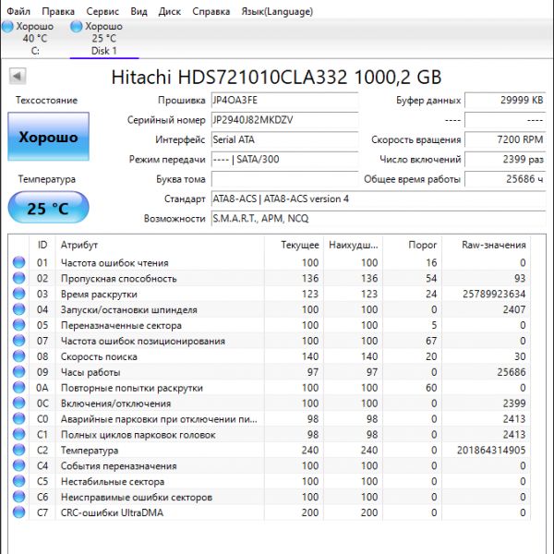Screen dimensions: 554x554
Task: Click status icon for Часы работы row
Action: tap(18, 372)
